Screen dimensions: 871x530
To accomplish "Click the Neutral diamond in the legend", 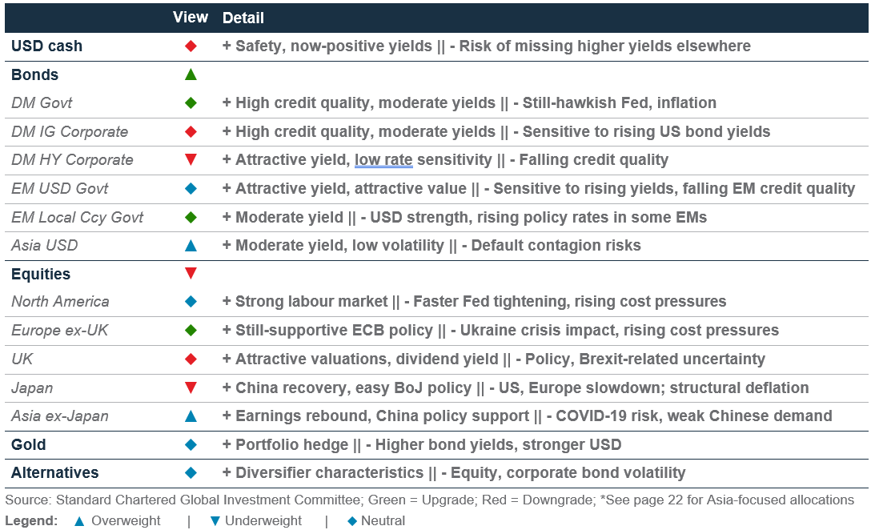I will pos(351,521).
